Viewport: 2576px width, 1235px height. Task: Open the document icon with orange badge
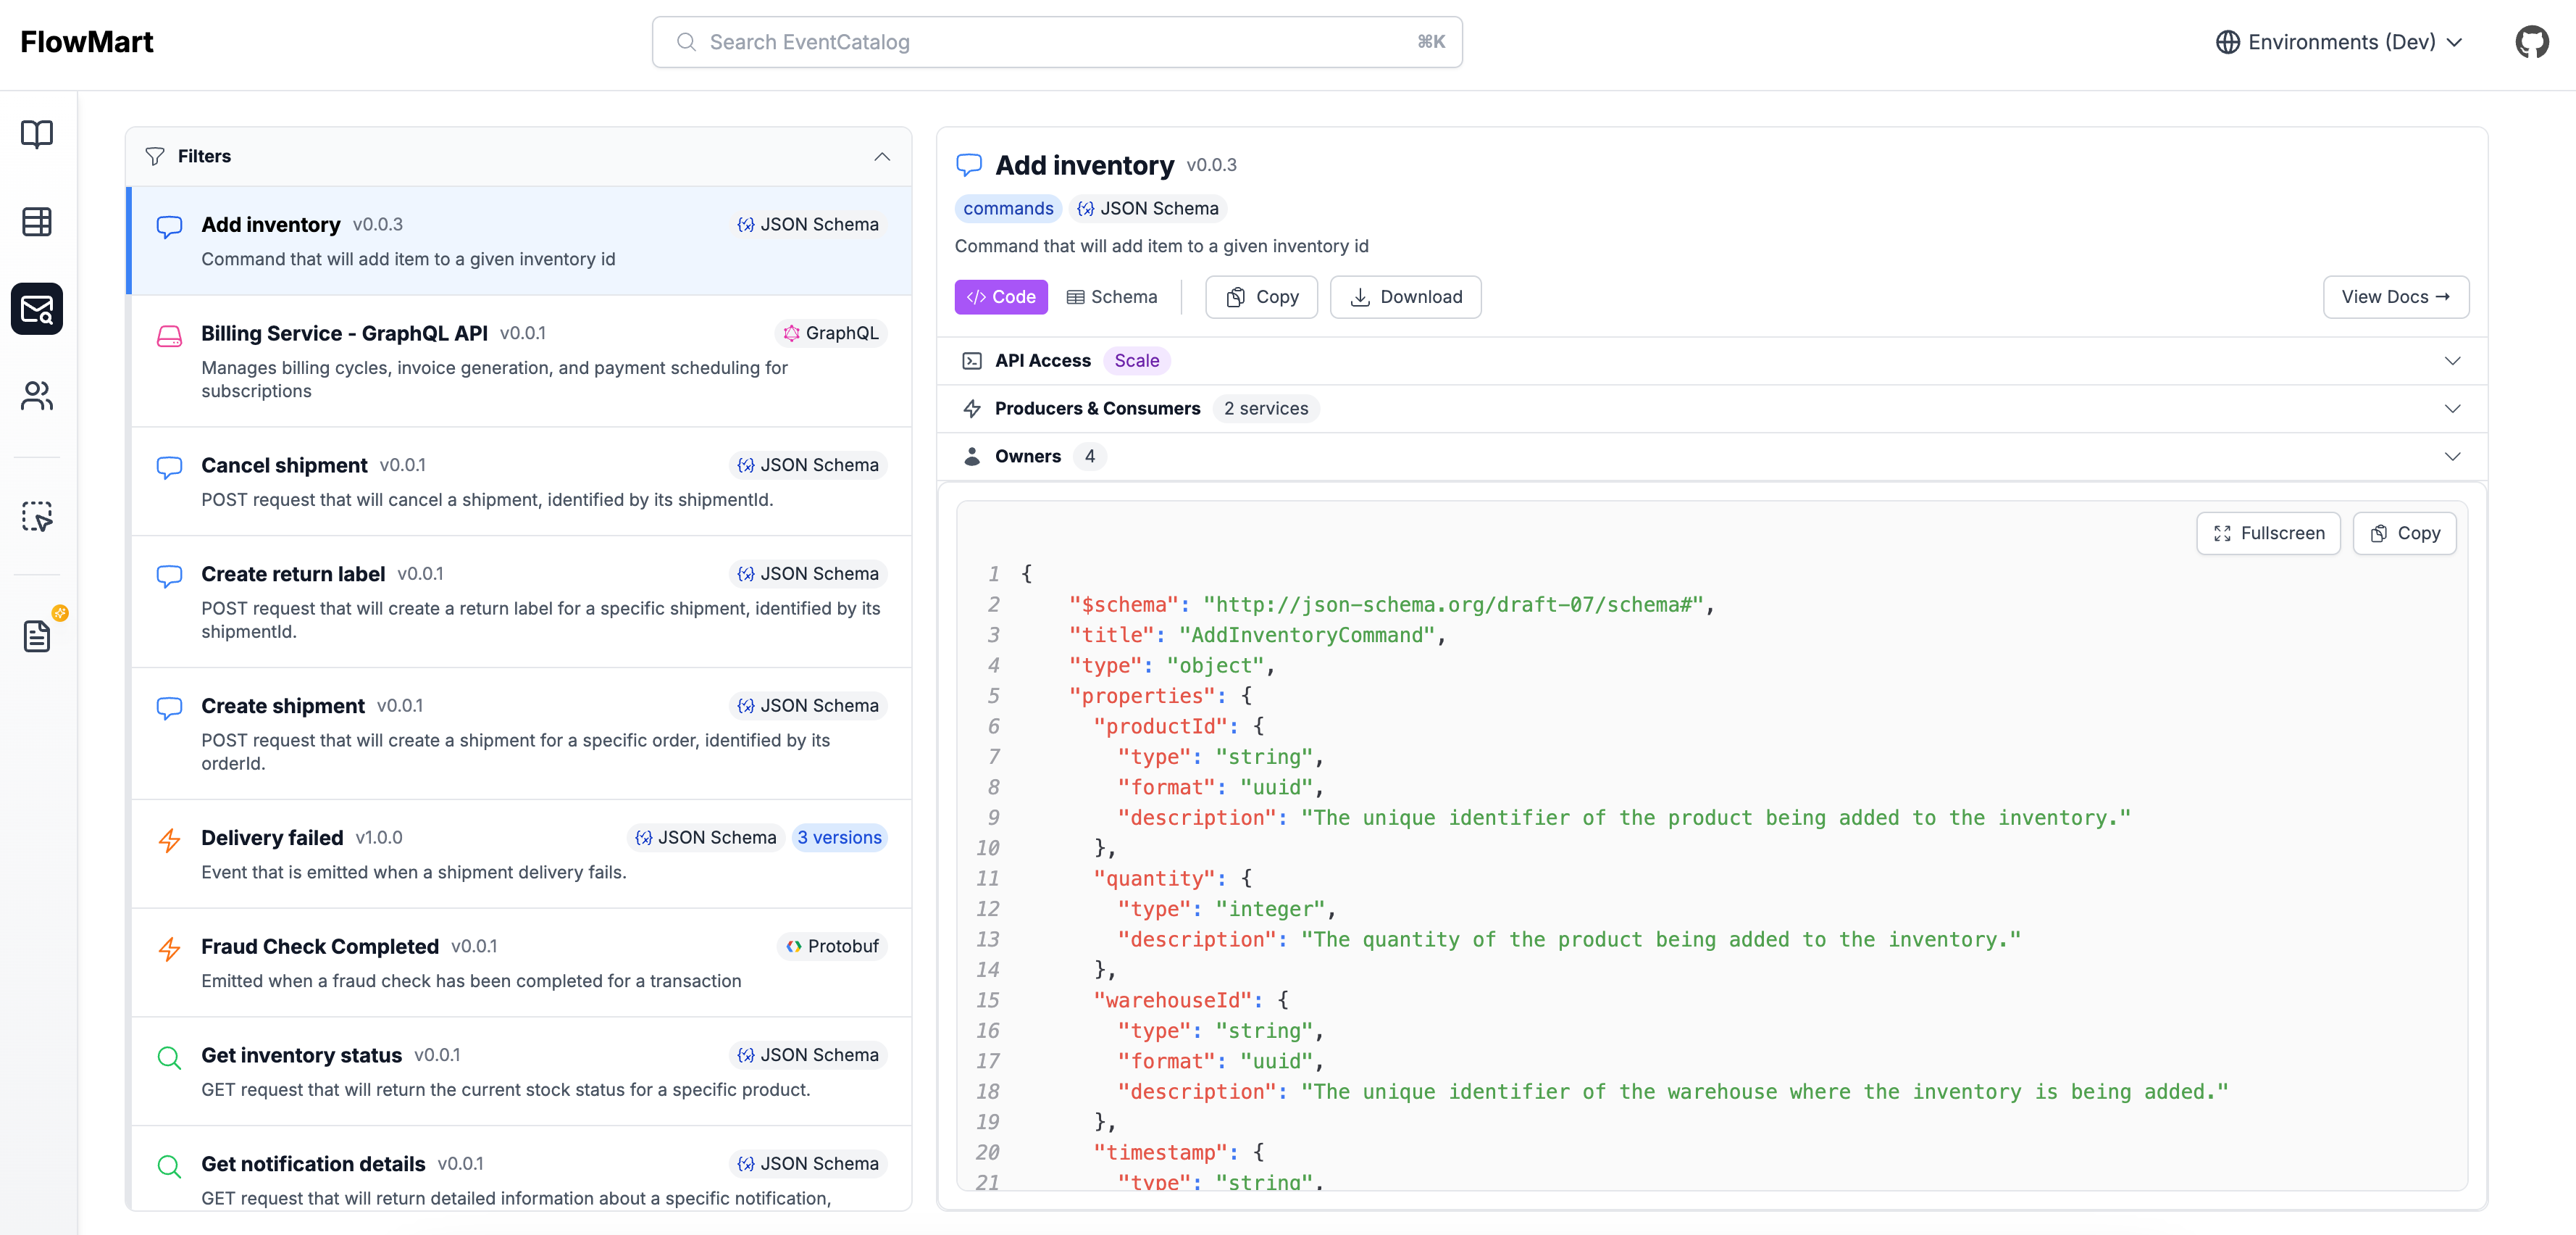point(37,636)
